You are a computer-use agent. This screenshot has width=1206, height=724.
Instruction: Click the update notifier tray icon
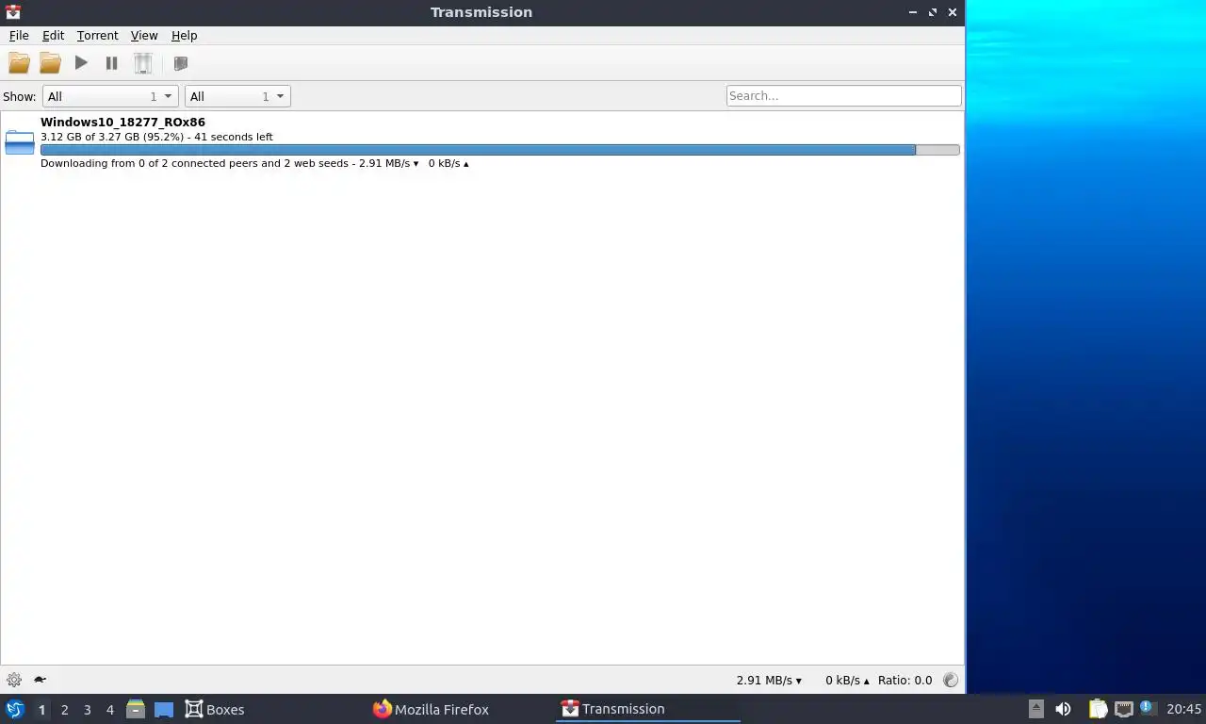click(x=1147, y=707)
